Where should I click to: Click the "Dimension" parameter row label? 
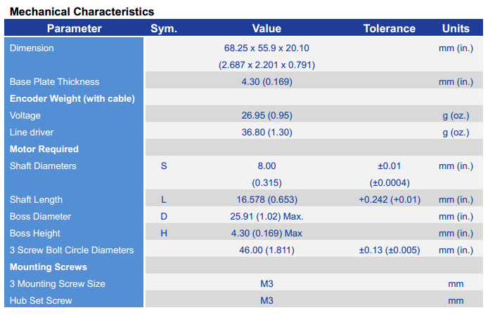tap(32, 48)
